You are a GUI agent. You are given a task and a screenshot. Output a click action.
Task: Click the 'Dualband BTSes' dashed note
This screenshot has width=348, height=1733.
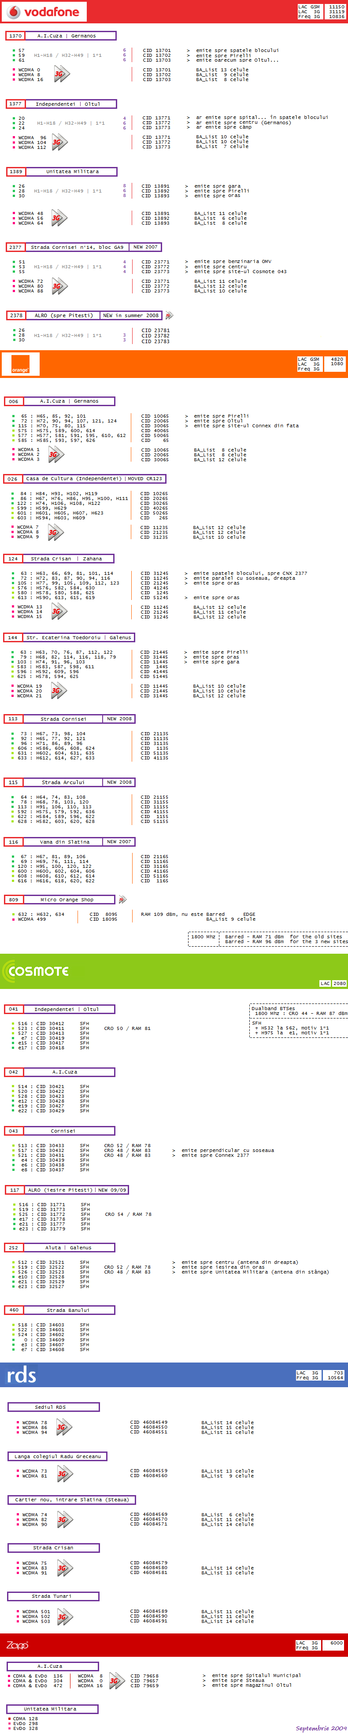298,1021
